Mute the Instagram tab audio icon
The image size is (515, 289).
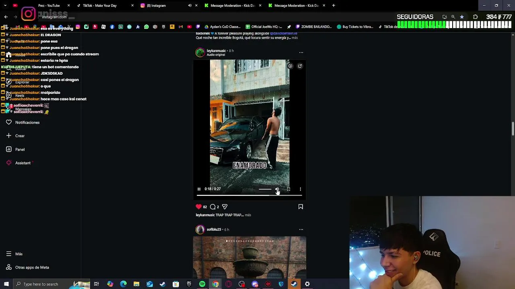[x=190, y=6]
